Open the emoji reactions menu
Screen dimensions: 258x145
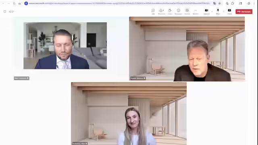(x=179, y=12)
